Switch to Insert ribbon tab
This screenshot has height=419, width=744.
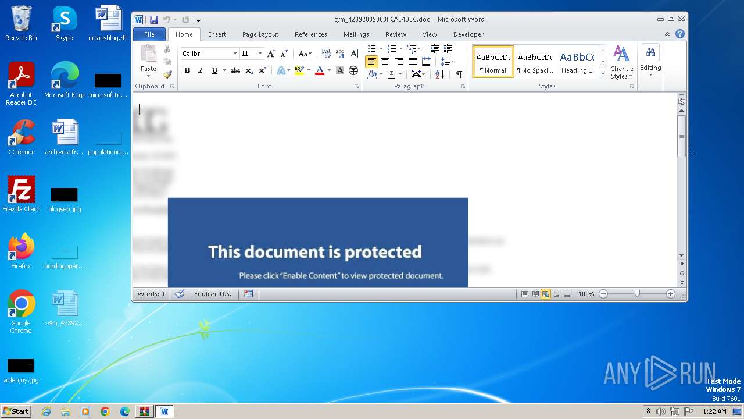[x=217, y=34]
